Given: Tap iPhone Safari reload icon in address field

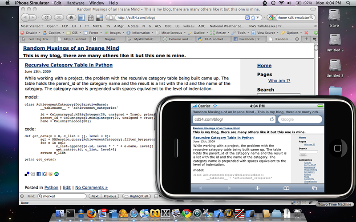Looking at the screenshot, I should pos(271,119).
